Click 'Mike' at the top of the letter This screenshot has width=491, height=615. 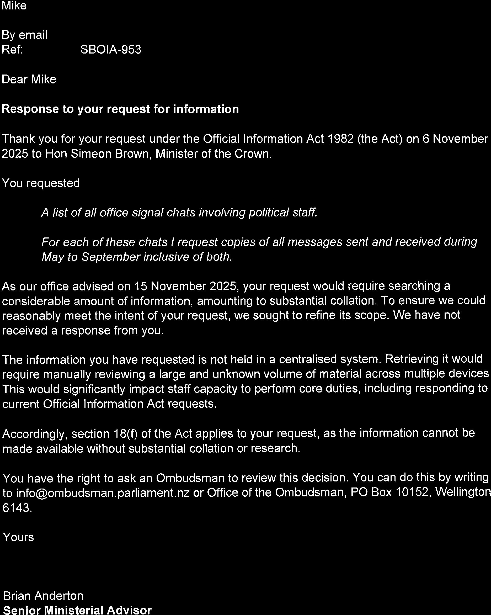pos(14,6)
